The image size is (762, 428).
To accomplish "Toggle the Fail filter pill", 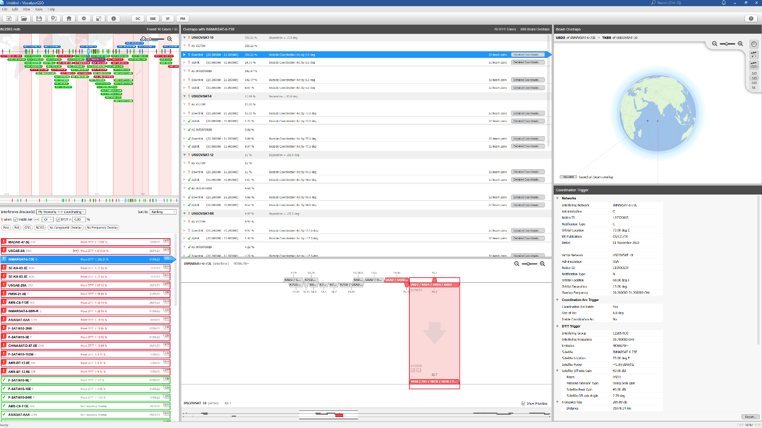I will pos(17,228).
